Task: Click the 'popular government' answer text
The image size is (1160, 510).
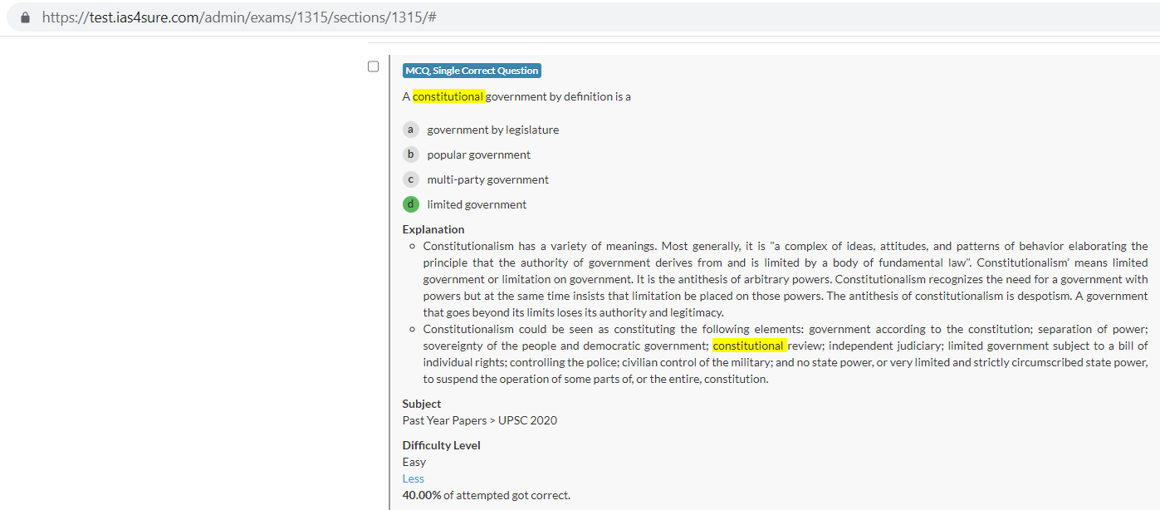Action: tap(478, 154)
